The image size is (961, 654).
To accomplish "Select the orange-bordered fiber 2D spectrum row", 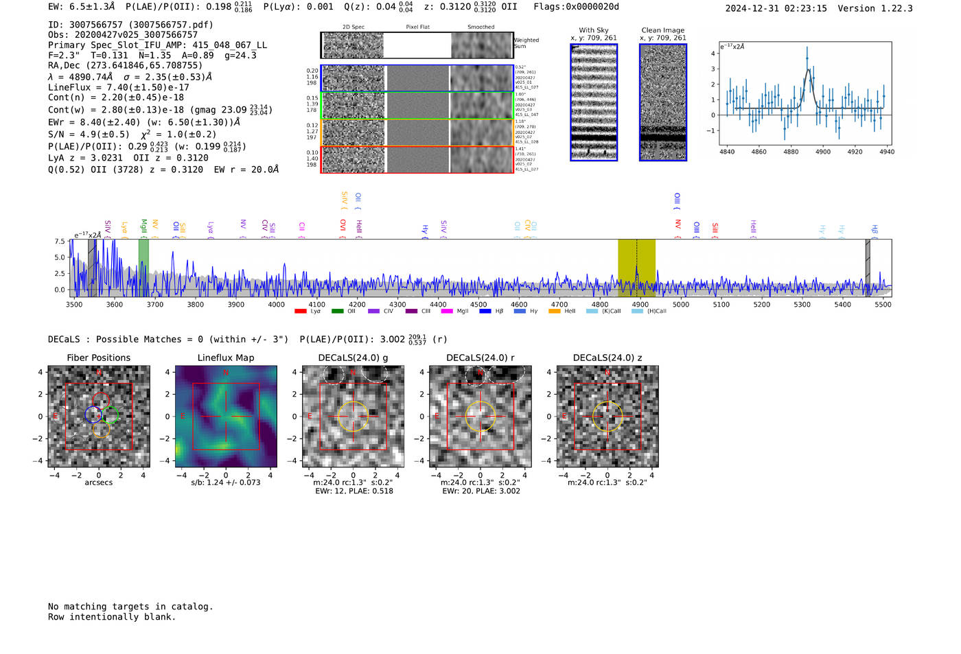I will tap(417, 132).
